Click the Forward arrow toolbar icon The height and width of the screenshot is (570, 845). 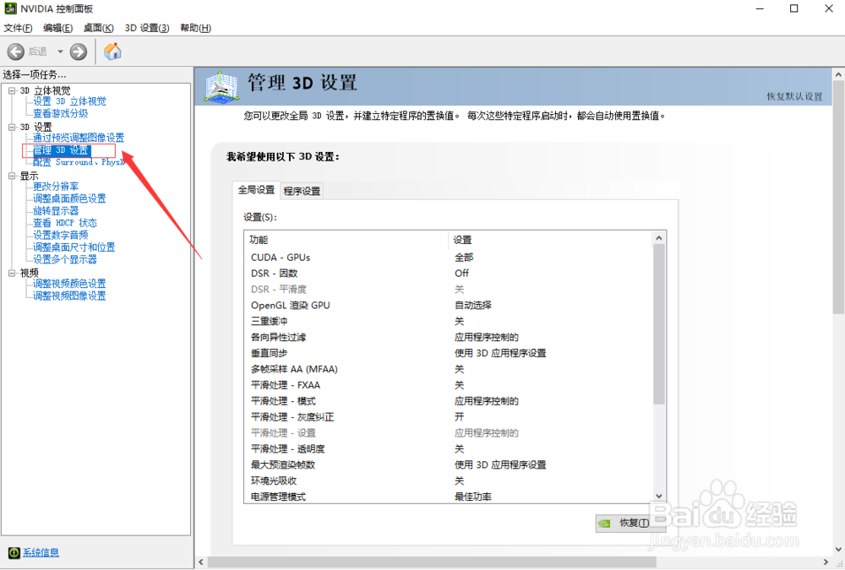pos(79,52)
